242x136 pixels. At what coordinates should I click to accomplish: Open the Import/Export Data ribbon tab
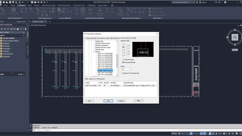click(x=48, y=5)
